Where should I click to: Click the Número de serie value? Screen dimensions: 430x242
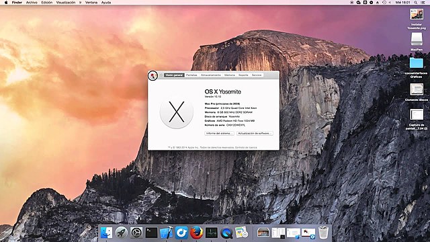236,125
